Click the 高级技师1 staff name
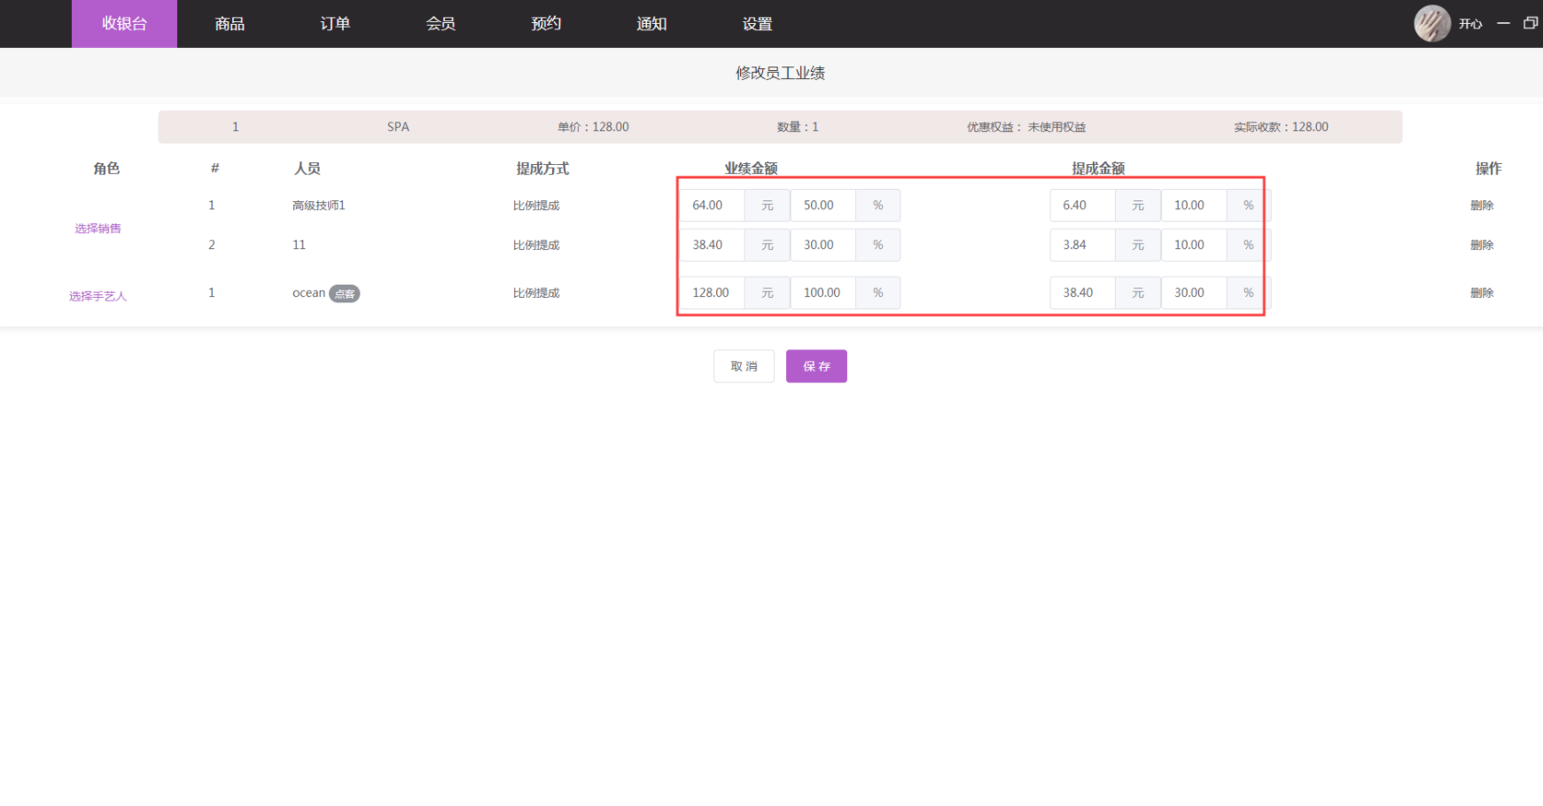Viewport: 1543px width, 806px height. pyautogui.click(x=319, y=206)
